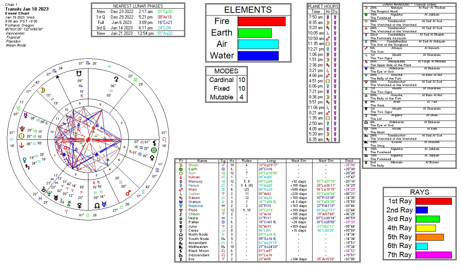Select the Sun glyph in the chart wheel
Image resolution: width=461 pixels, height=269 pixels.
click(x=21, y=136)
